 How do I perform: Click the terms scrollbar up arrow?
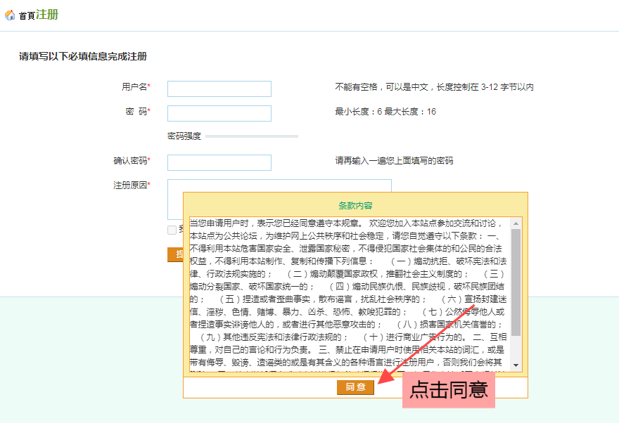pos(516,223)
